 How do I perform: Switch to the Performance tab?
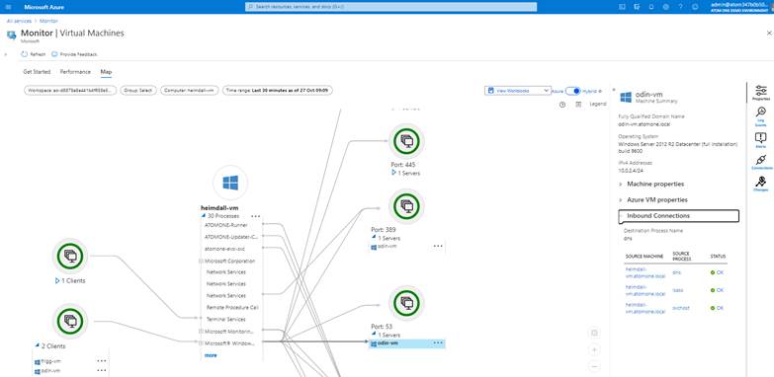click(x=75, y=72)
